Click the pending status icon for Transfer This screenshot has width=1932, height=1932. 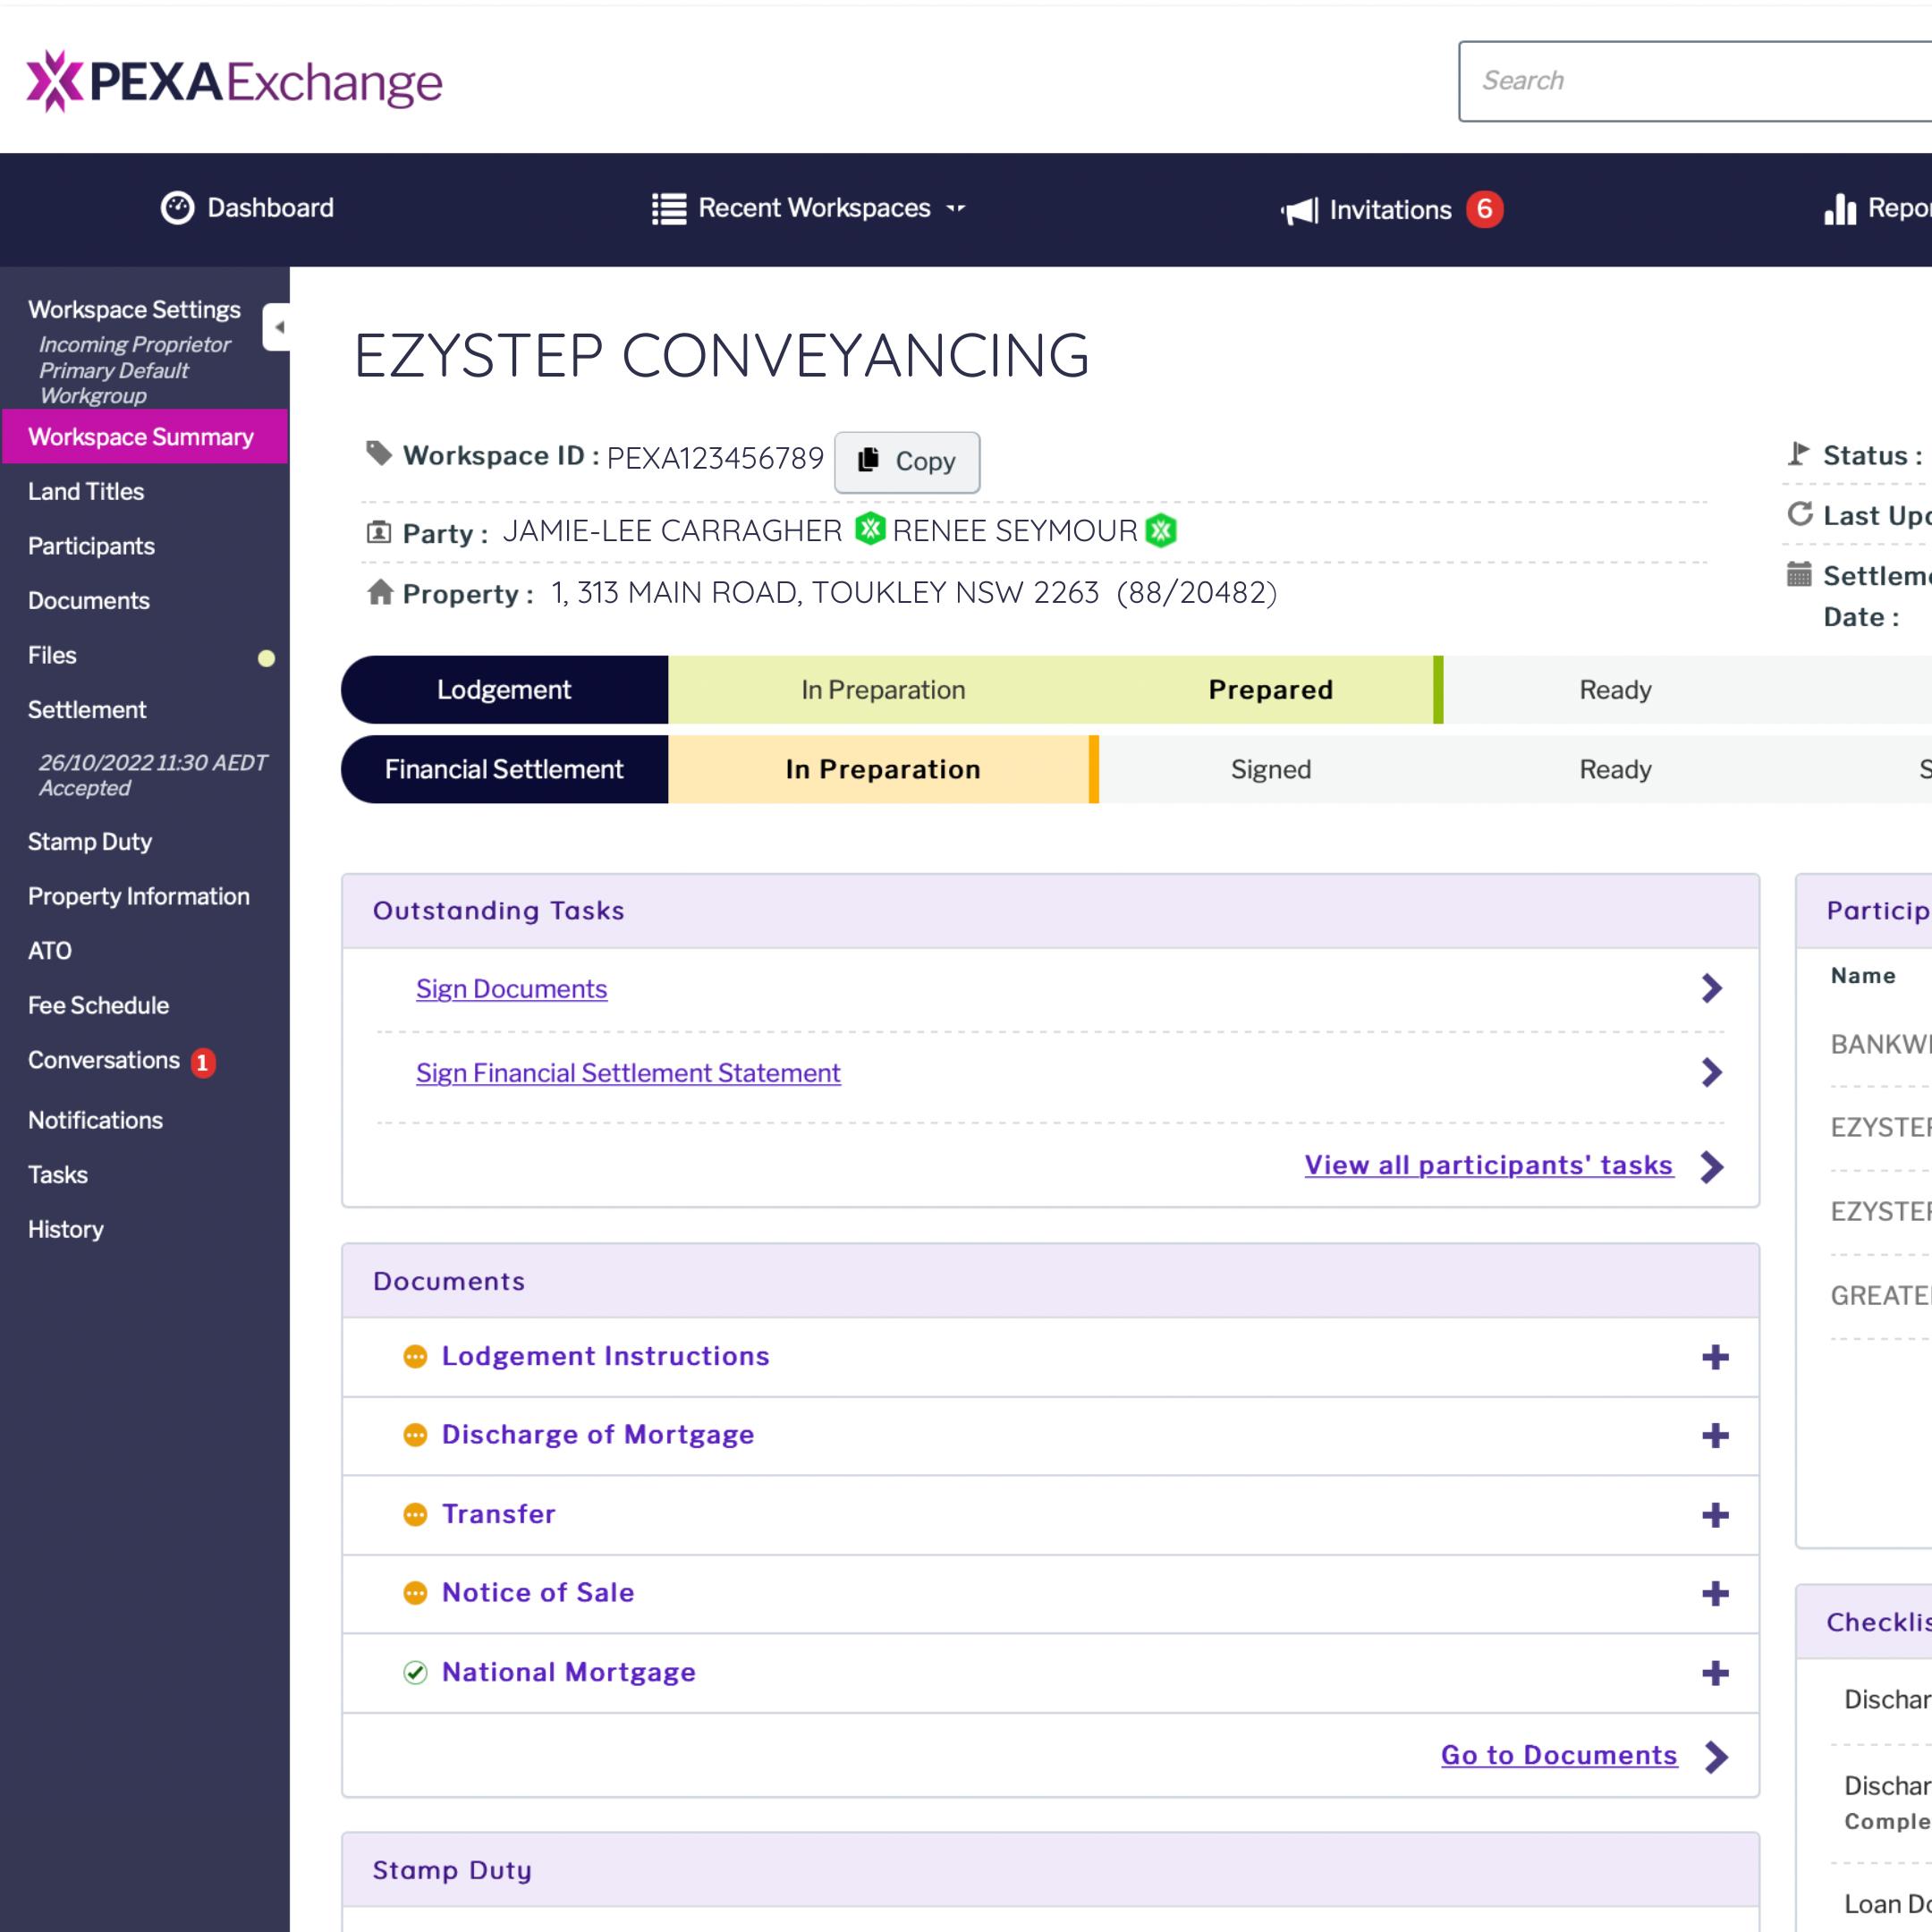415,1515
